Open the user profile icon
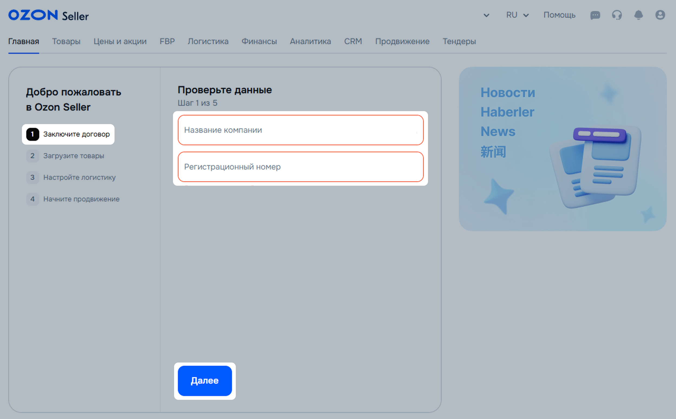Viewport: 676px width, 419px height. click(x=660, y=15)
